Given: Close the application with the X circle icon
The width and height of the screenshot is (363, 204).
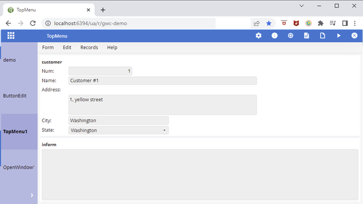Looking at the screenshot, I should (354, 36).
